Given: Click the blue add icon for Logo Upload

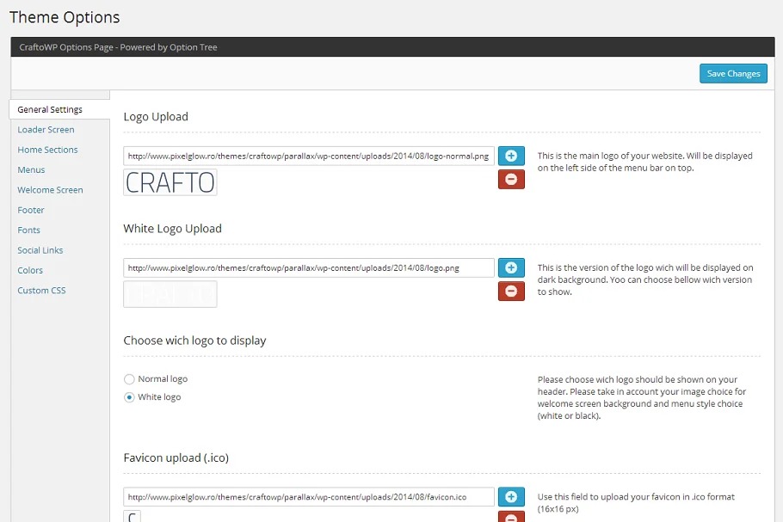Looking at the screenshot, I should pos(511,156).
